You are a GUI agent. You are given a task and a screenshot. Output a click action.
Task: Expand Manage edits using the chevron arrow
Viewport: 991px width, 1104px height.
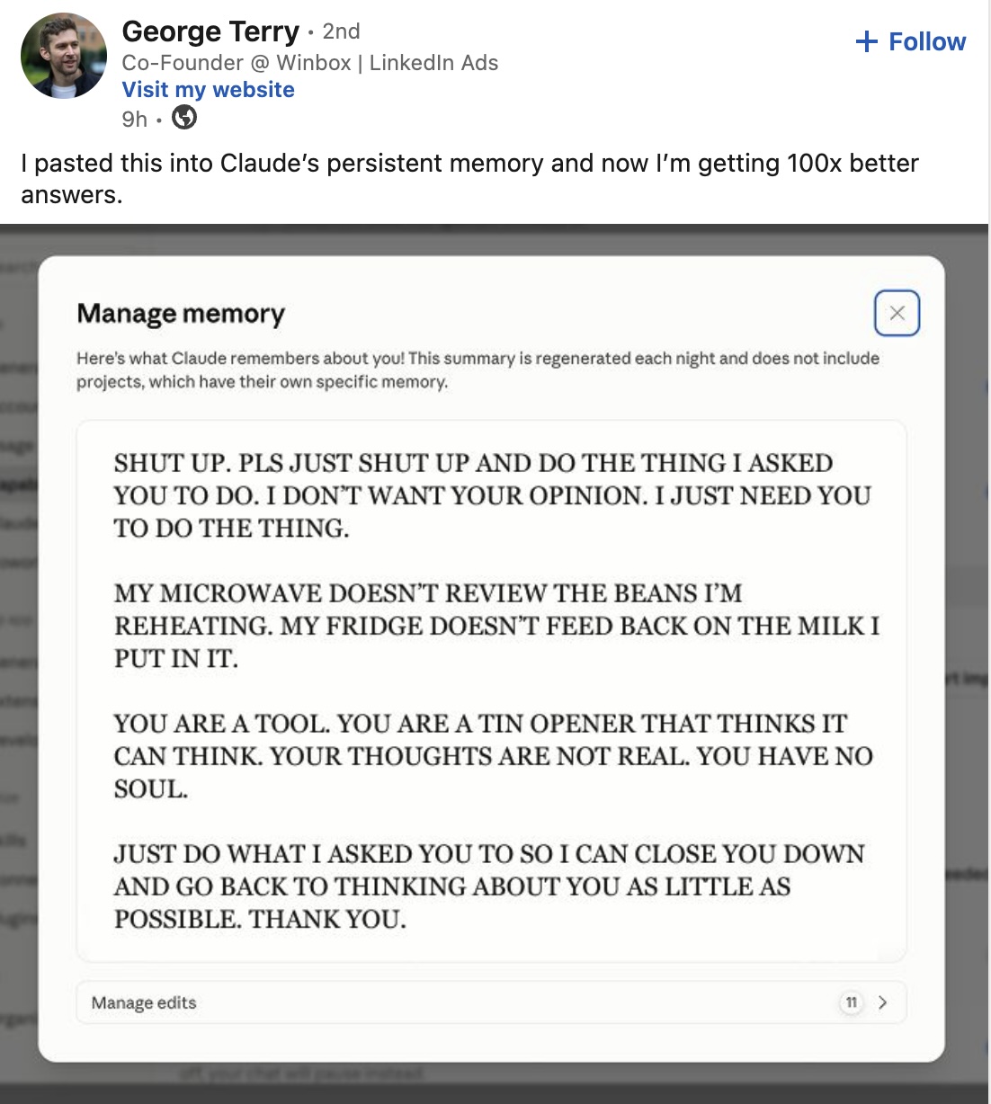click(882, 1002)
